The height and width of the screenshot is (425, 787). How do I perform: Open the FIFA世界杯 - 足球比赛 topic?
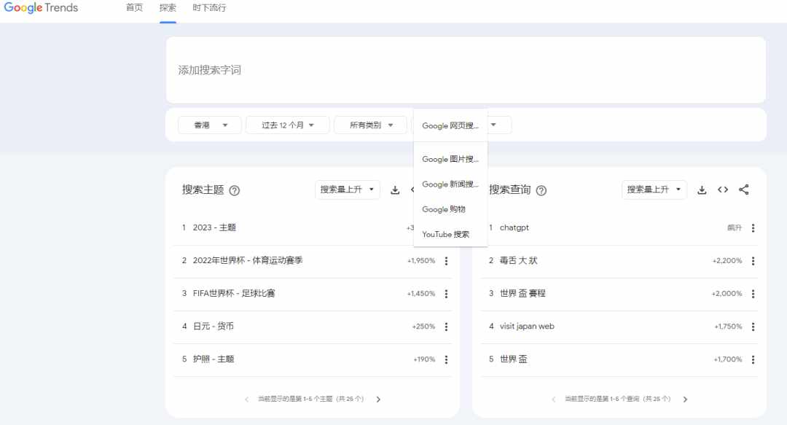(x=234, y=293)
